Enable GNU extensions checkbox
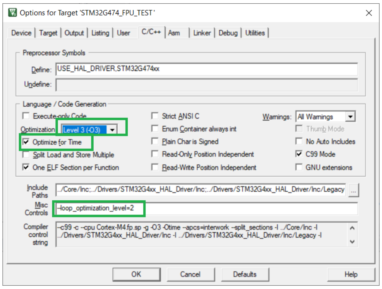382x289 pixels. pyautogui.click(x=299, y=167)
